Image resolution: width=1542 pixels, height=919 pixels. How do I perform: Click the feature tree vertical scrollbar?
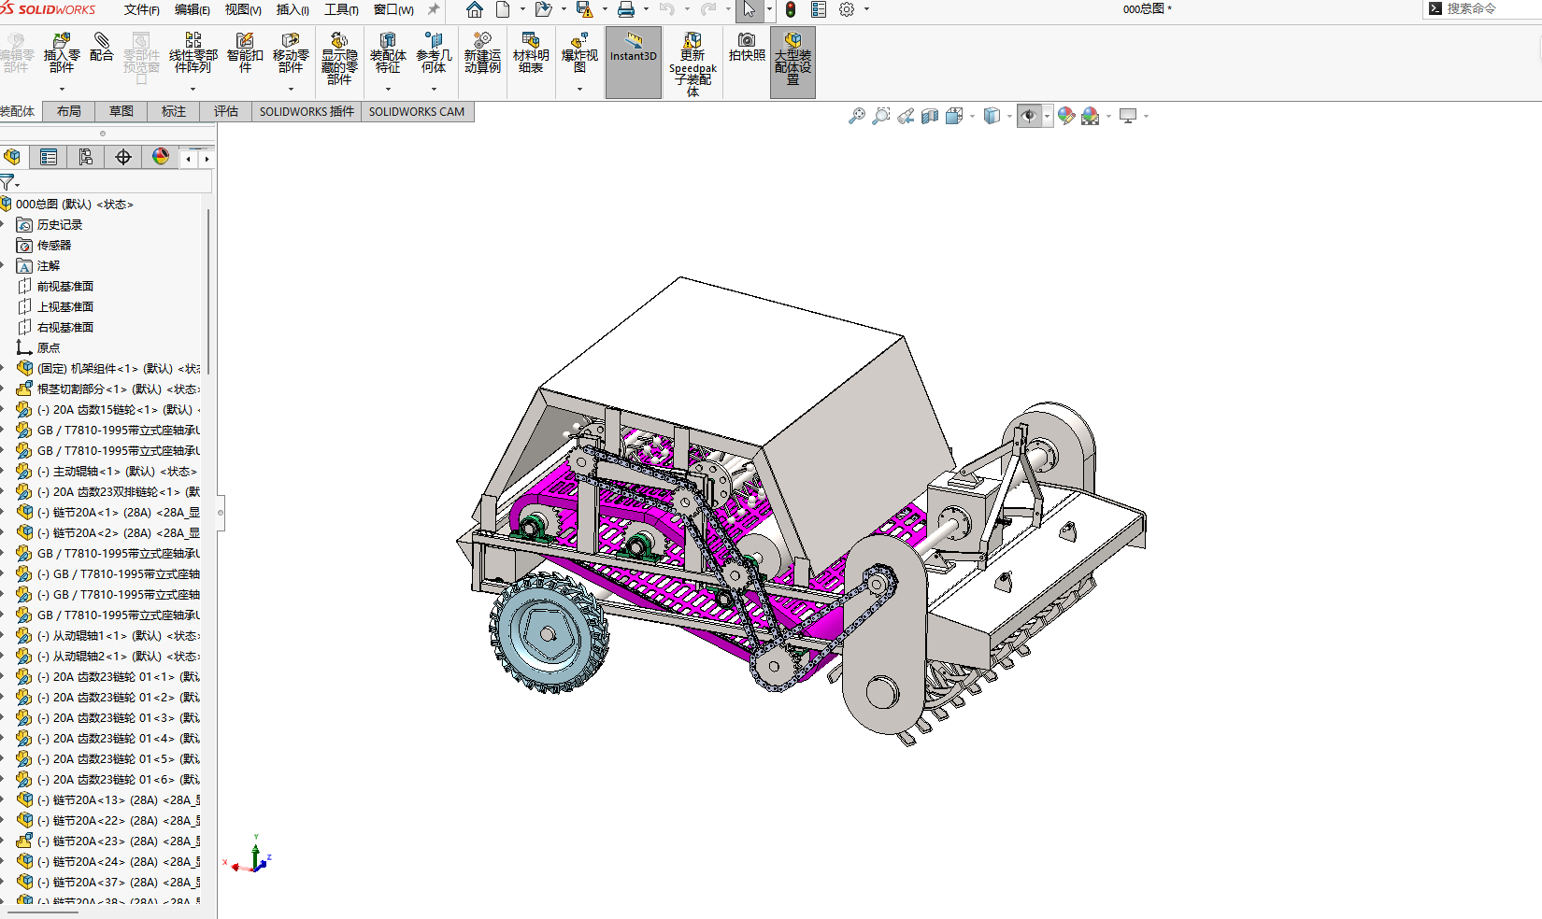[207, 291]
